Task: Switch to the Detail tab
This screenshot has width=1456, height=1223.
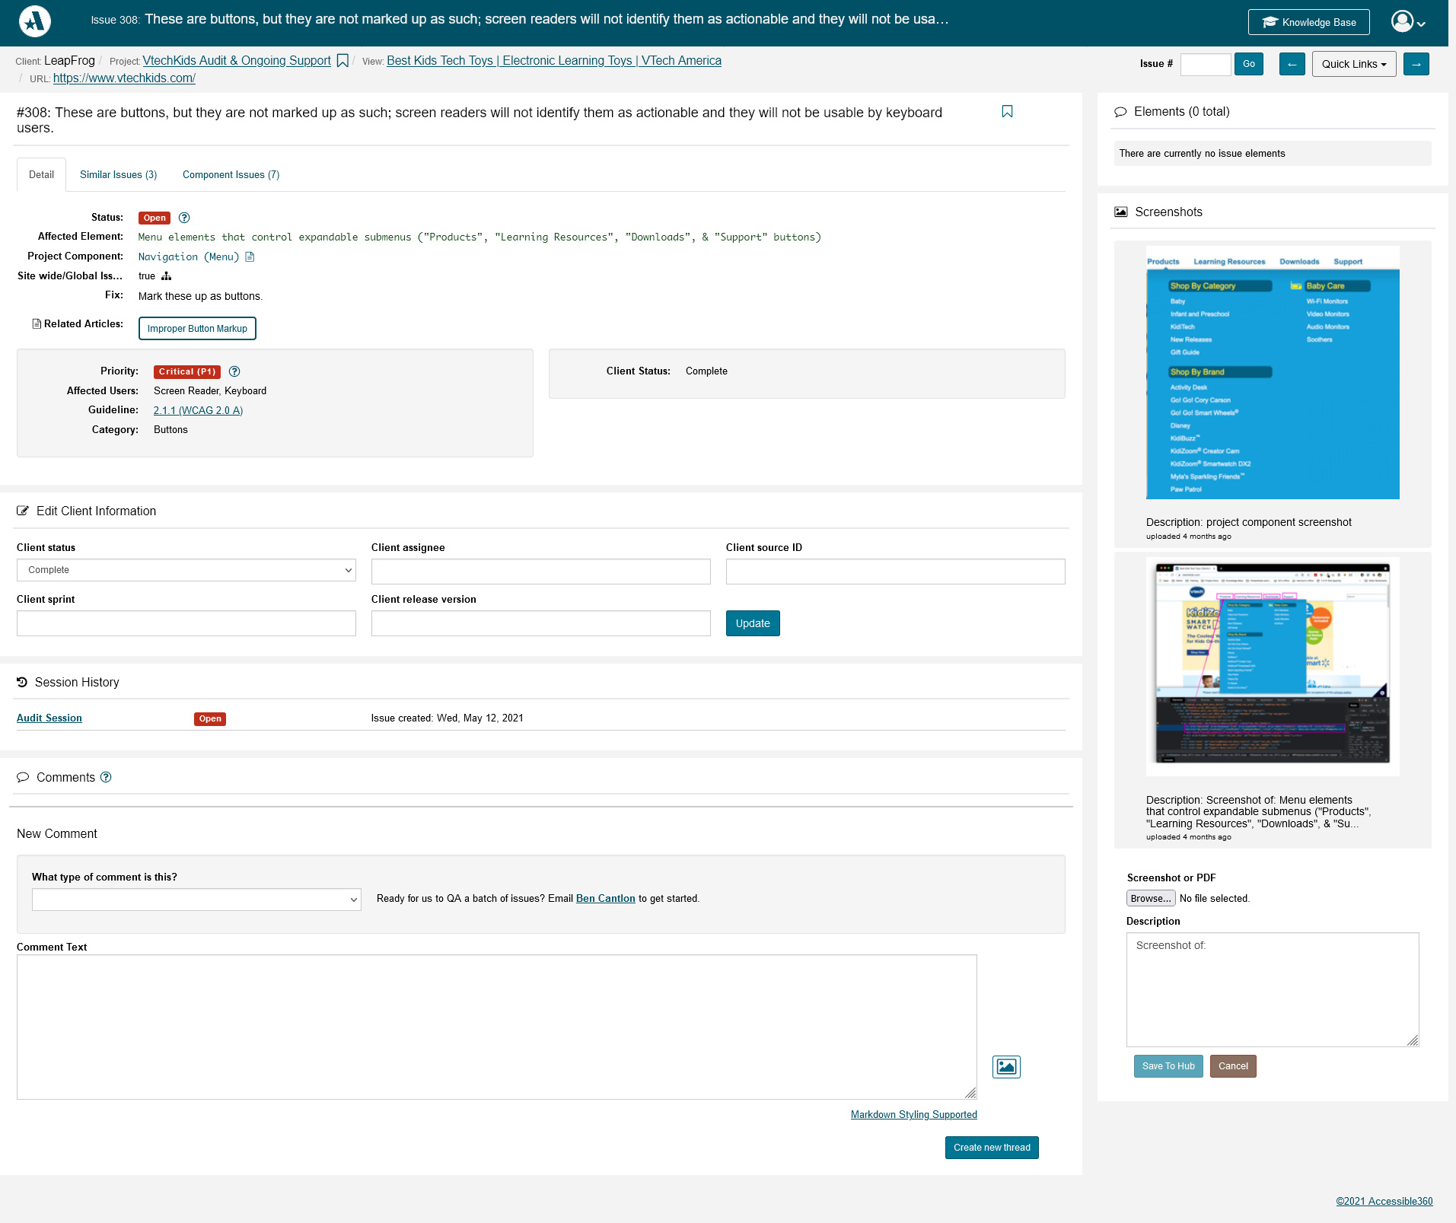Action: click(x=41, y=175)
